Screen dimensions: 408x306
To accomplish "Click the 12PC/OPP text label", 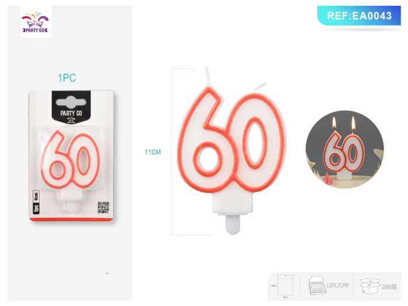I will [x=337, y=286].
